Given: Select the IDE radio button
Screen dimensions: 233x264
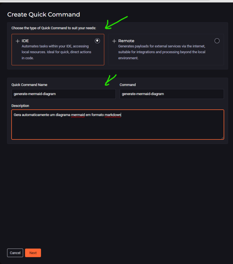Looking at the screenshot, I should pos(97,41).
